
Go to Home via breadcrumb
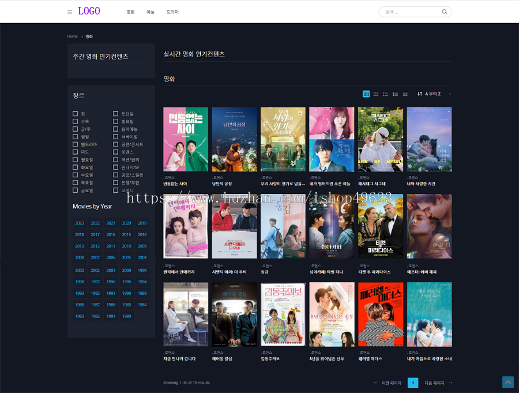[x=73, y=36]
